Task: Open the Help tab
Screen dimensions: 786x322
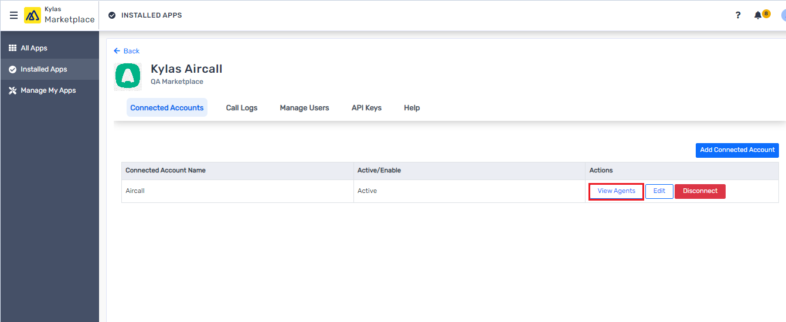Action: [x=412, y=108]
